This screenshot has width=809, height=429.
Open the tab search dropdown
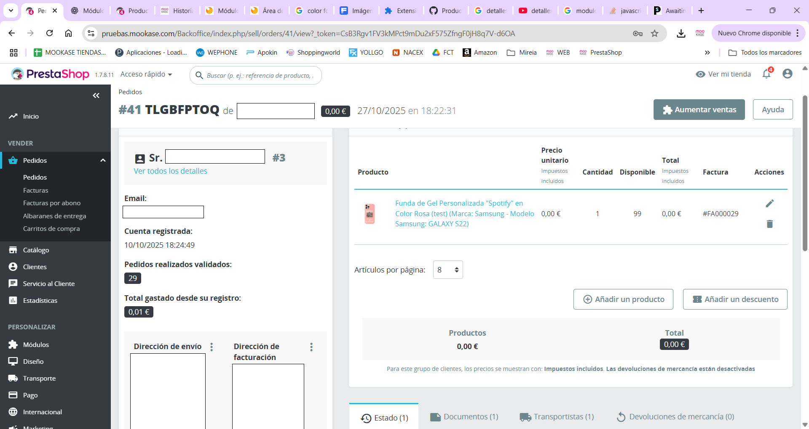11,11
